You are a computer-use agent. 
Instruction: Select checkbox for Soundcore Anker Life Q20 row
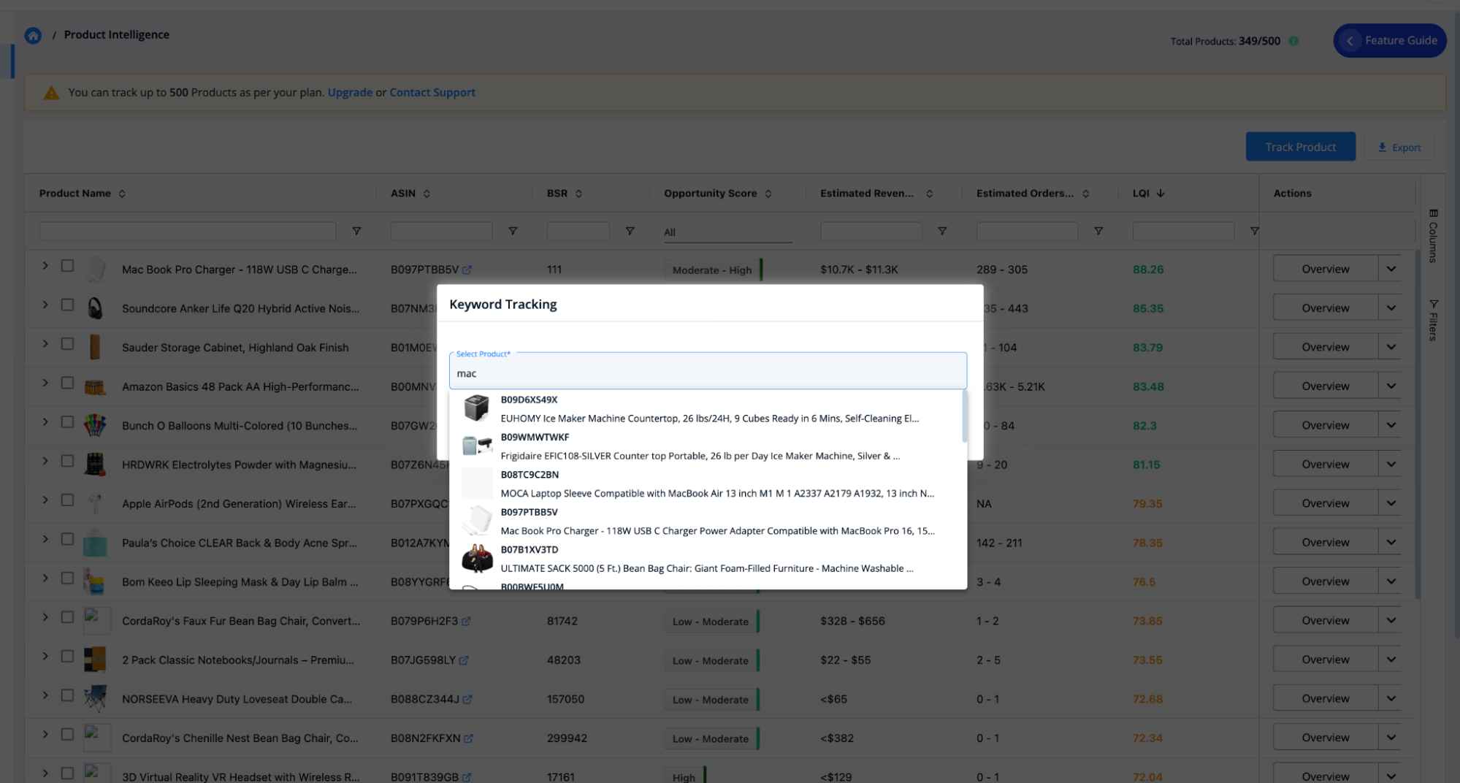[67, 305]
